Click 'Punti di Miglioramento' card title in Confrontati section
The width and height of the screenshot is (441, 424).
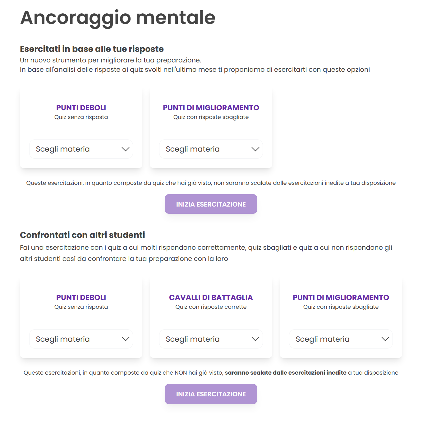[x=341, y=298]
